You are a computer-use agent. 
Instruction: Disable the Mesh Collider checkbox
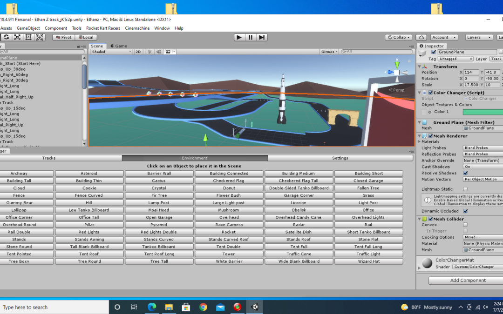pos(430,219)
